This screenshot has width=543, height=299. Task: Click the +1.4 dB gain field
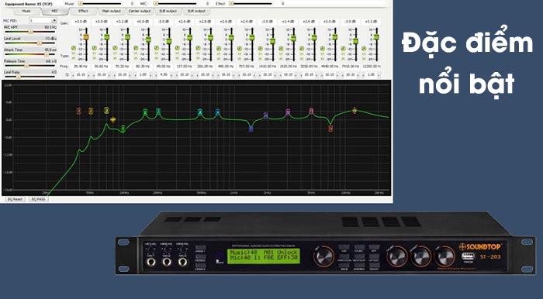(288, 22)
